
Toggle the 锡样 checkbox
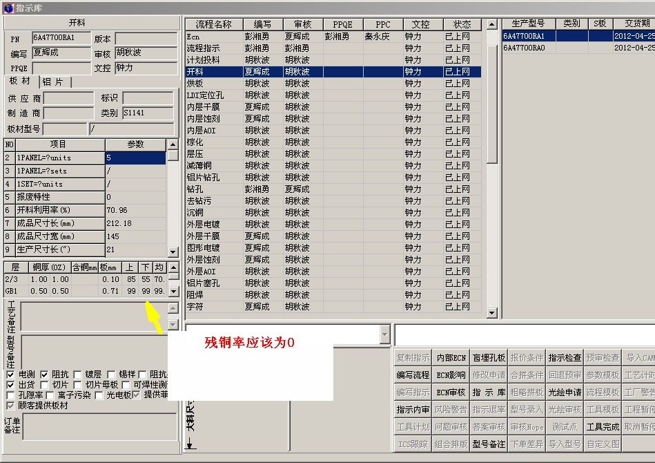[x=111, y=375]
